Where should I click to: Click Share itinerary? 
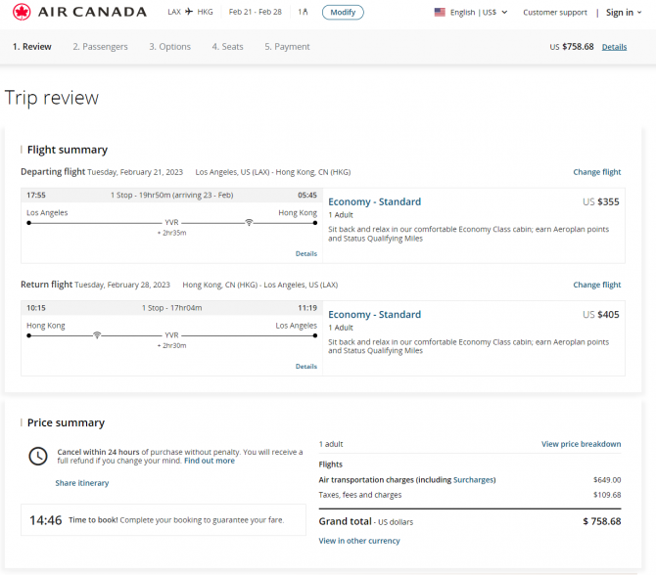pos(82,483)
